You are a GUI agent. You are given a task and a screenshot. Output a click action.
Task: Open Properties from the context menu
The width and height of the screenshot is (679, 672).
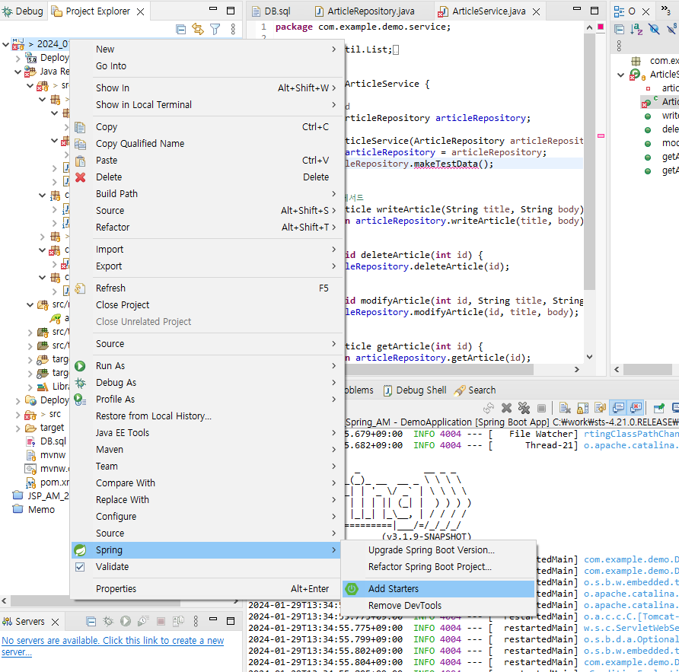click(x=206, y=589)
